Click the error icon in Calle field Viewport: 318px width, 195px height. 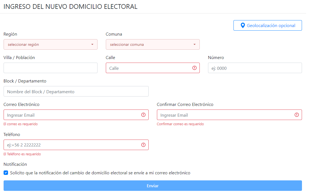[x=195, y=68]
